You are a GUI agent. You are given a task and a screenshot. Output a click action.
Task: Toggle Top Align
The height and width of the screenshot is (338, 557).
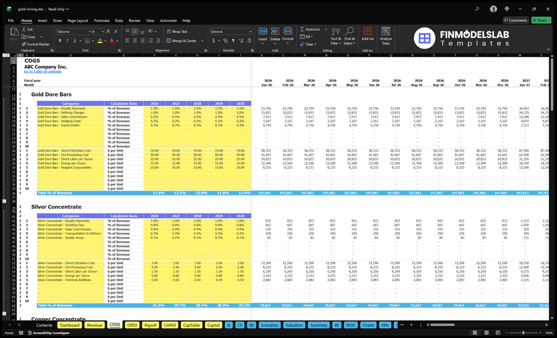click(127, 32)
